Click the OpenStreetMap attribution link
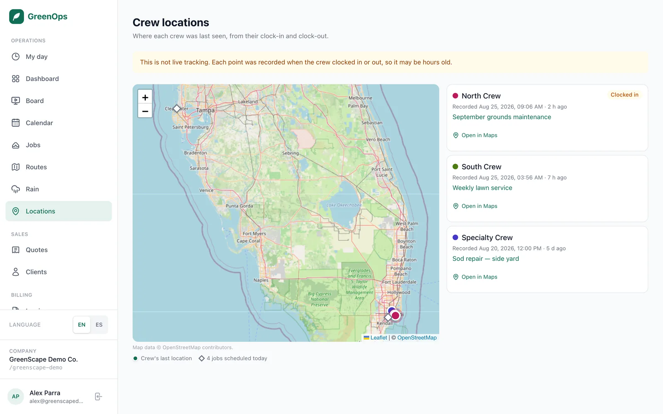 pyautogui.click(x=417, y=338)
